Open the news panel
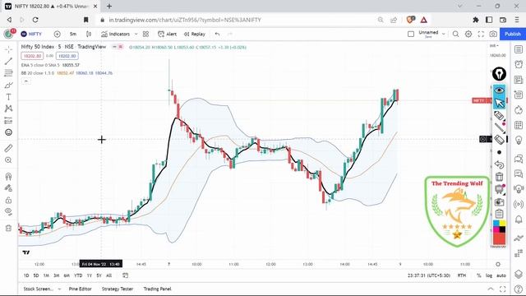The width and height of the screenshot is (526, 296). (x=519, y=80)
